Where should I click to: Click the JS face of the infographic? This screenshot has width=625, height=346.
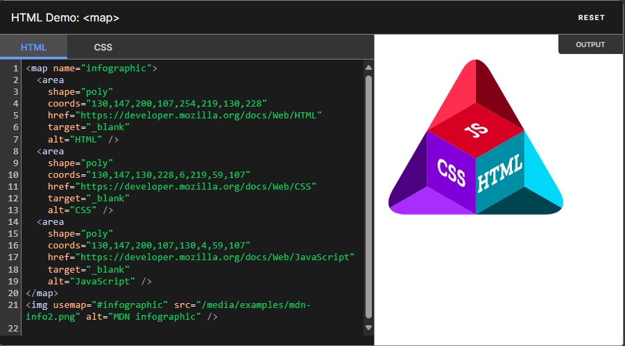point(476,129)
